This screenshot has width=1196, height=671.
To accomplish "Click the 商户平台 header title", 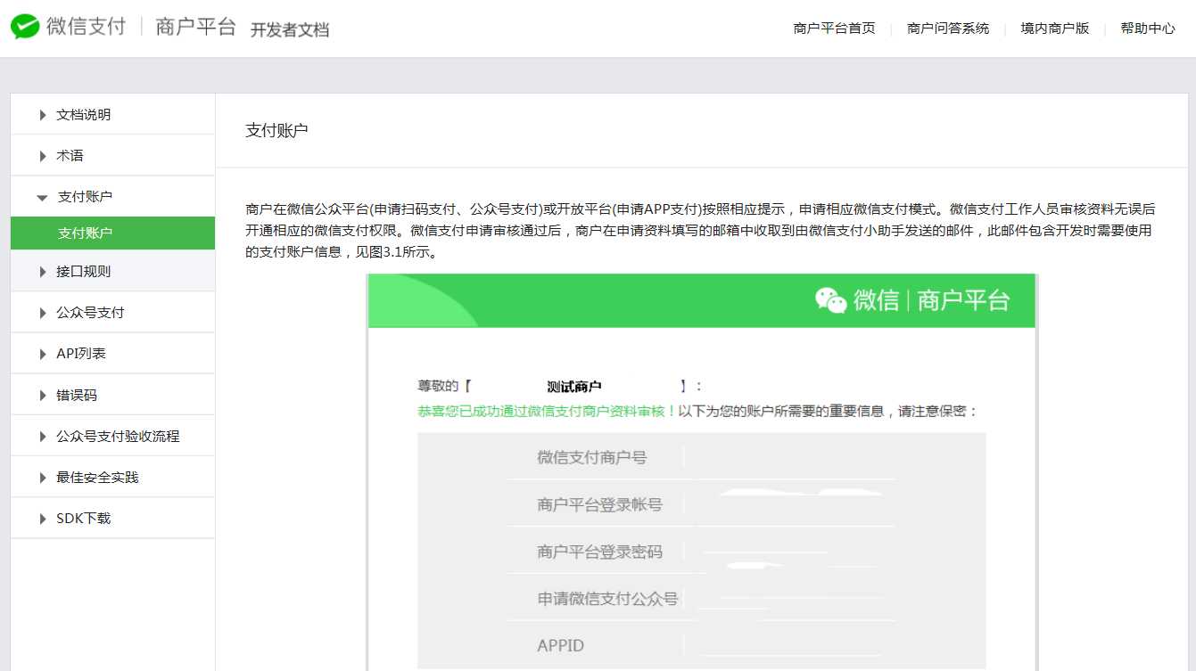I will (x=195, y=27).
